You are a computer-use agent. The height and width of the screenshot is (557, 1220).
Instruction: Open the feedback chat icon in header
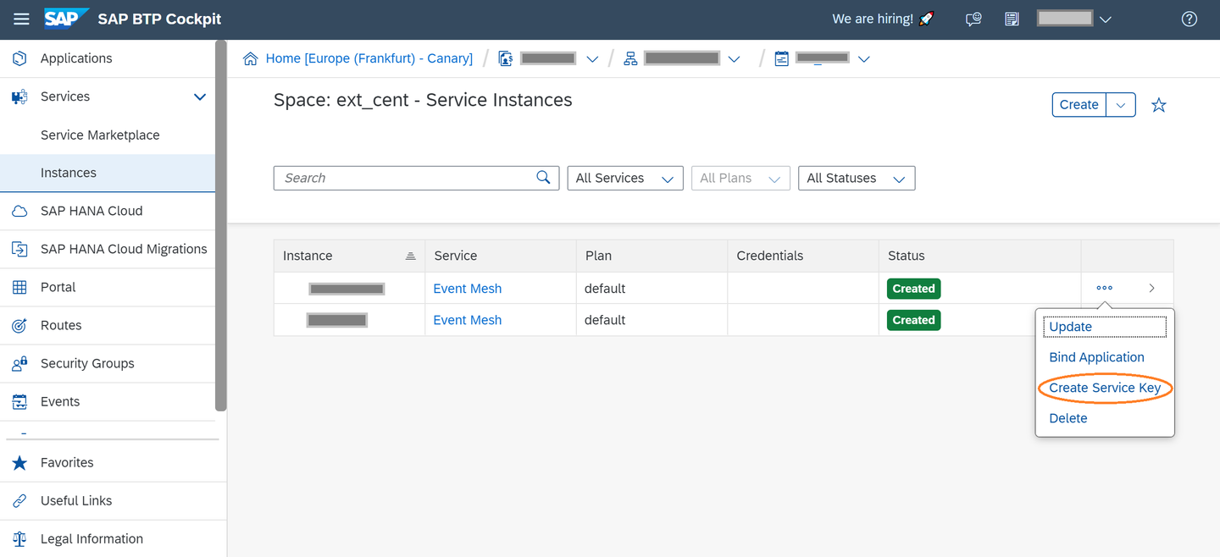click(x=973, y=19)
